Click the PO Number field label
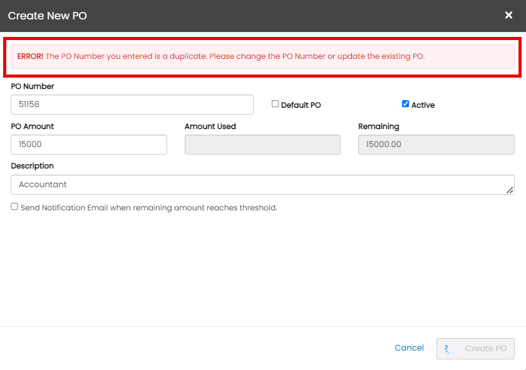Screen dimensions: 526x370 32,86
